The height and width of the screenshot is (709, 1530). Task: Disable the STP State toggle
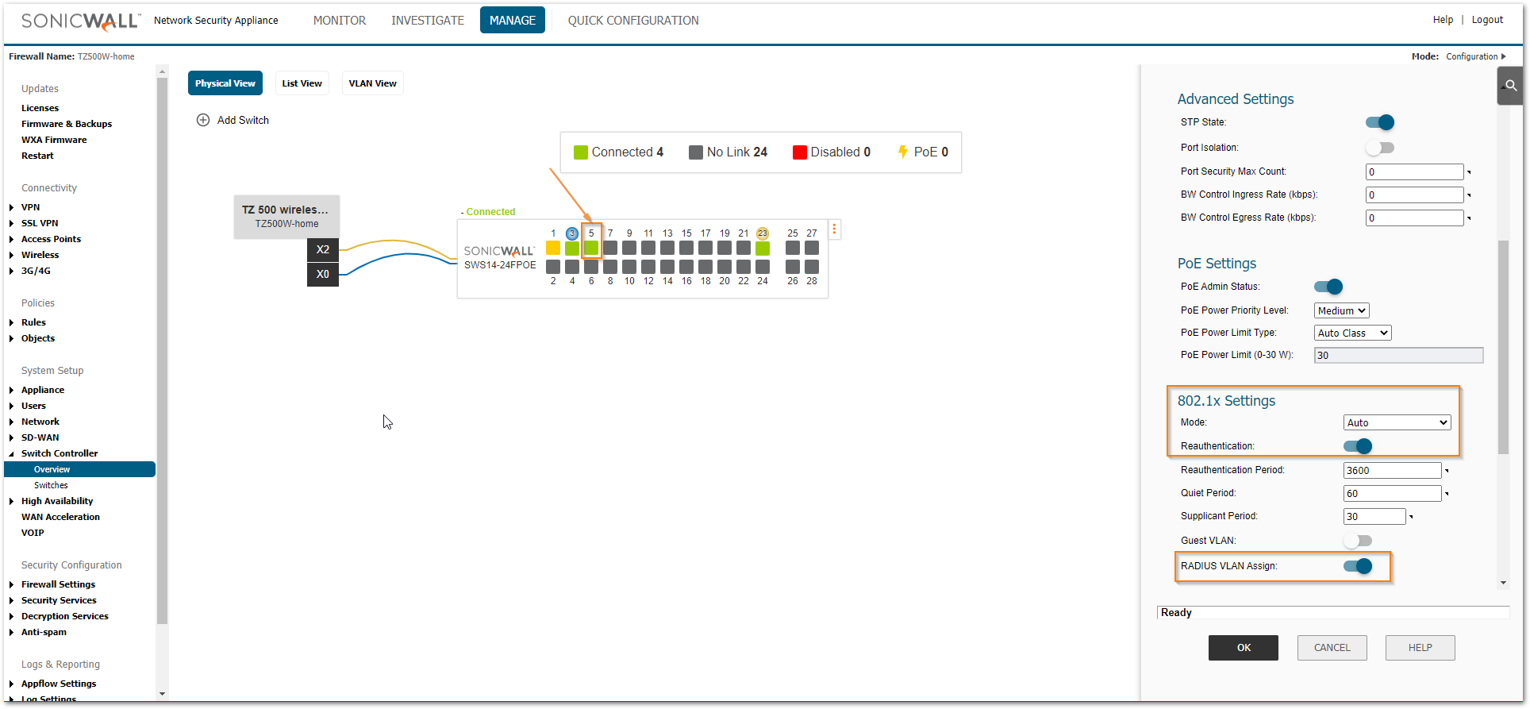[1379, 122]
